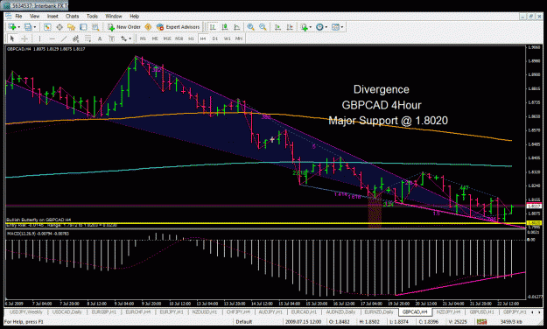The height and width of the screenshot is (329, 547).
Task: Open the Terminal panel icon
Action: coord(83,27)
